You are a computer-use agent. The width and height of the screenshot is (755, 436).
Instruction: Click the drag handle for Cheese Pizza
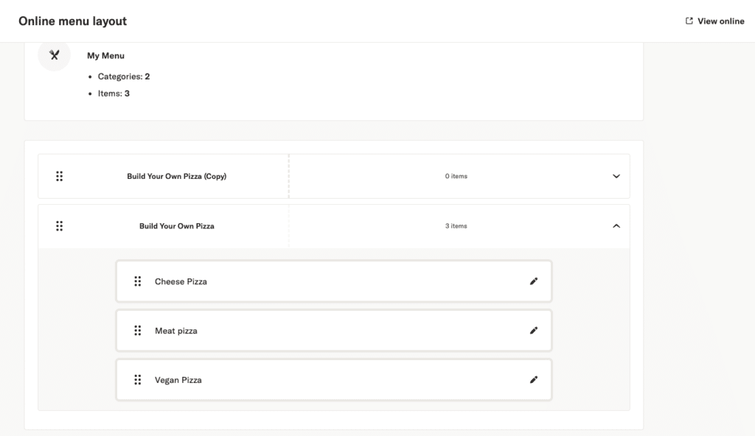click(138, 281)
